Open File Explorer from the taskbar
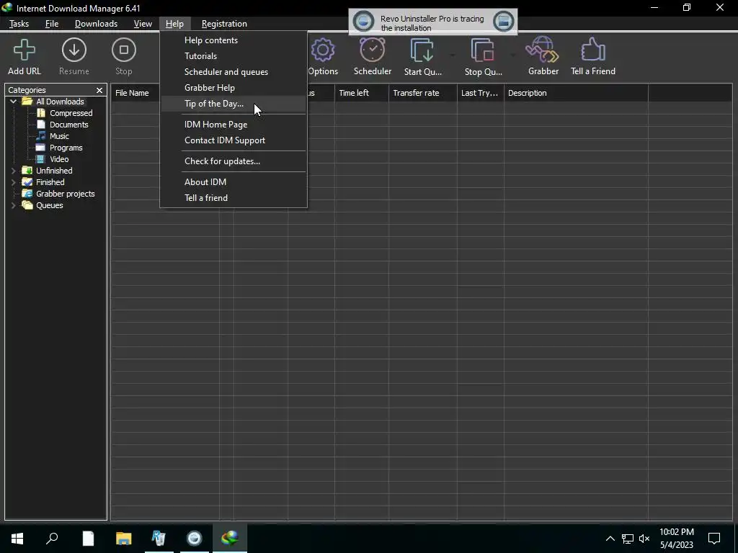This screenshot has width=738, height=553. [124, 539]
